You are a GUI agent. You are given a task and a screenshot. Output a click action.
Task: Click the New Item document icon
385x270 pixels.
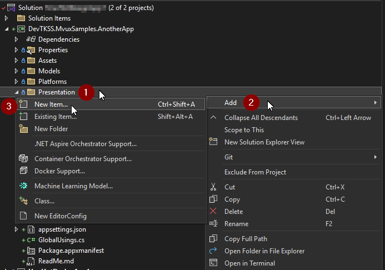tap(23, 104)
